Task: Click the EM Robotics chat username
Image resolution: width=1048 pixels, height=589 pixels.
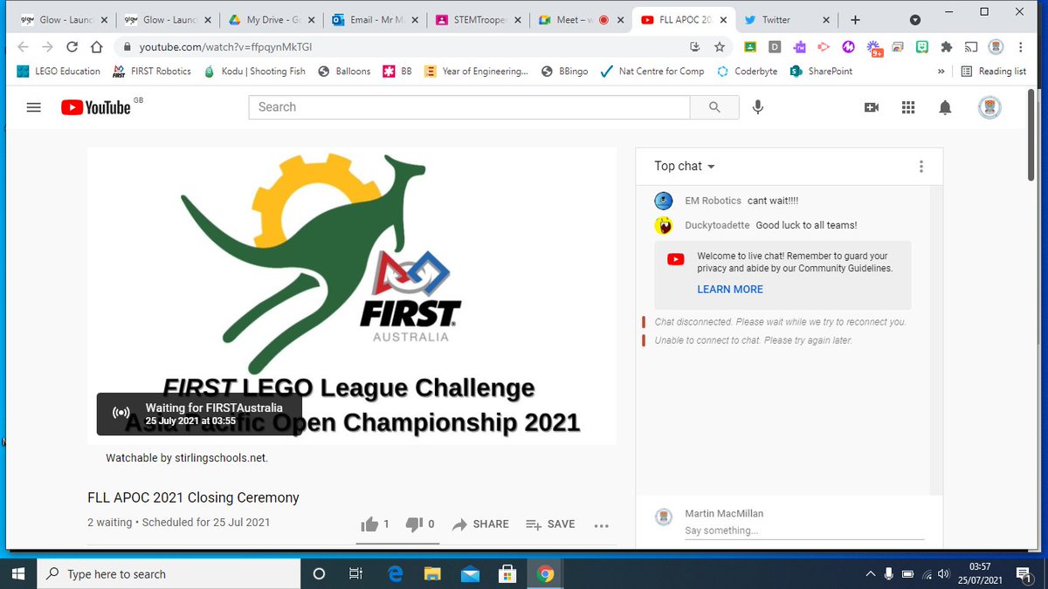Action: click(x=713, y=201)
